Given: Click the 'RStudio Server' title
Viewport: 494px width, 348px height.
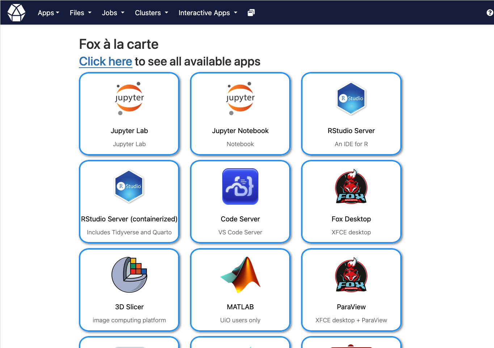Looking at the screenshot, I should point(351,131).
